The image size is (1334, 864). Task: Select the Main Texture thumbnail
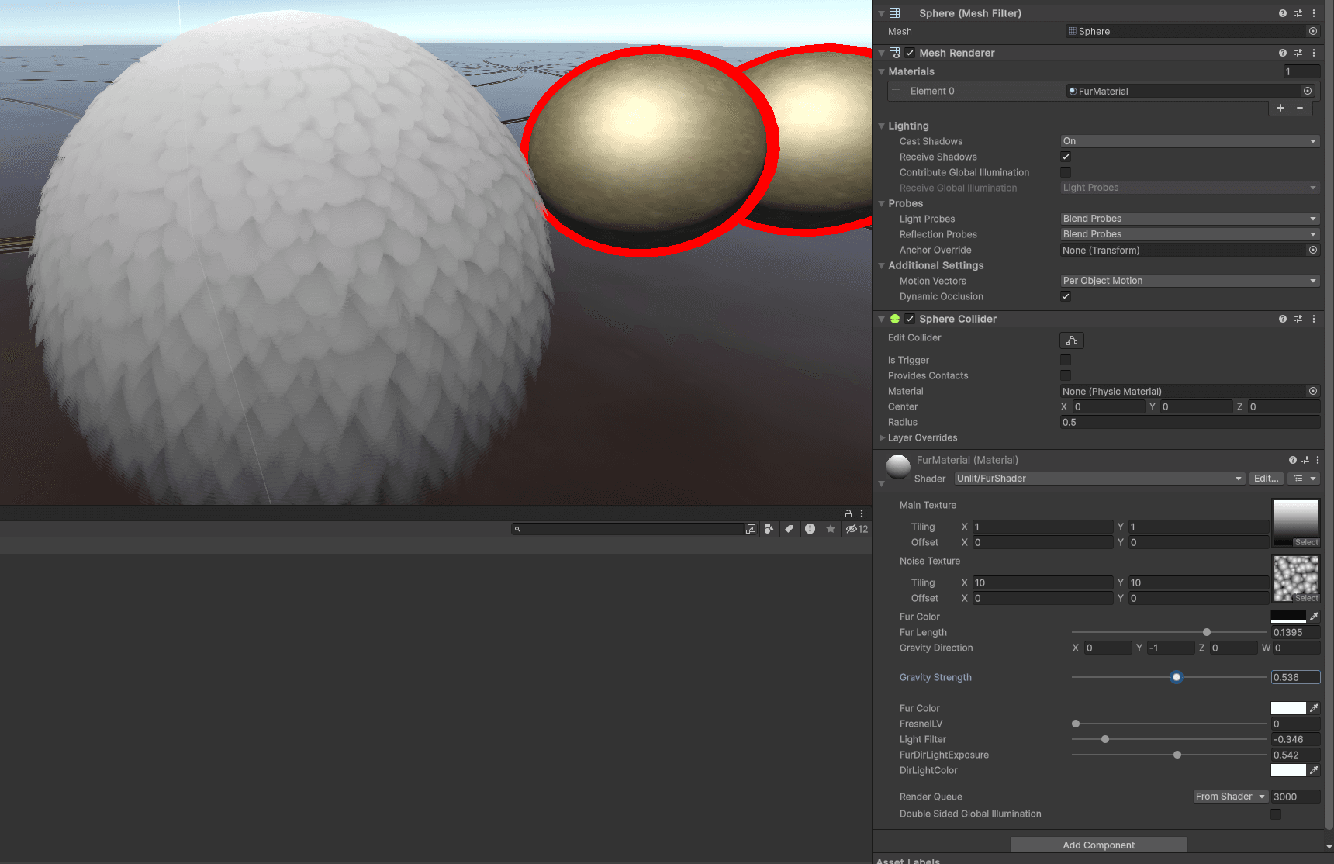pos(1295,524)
